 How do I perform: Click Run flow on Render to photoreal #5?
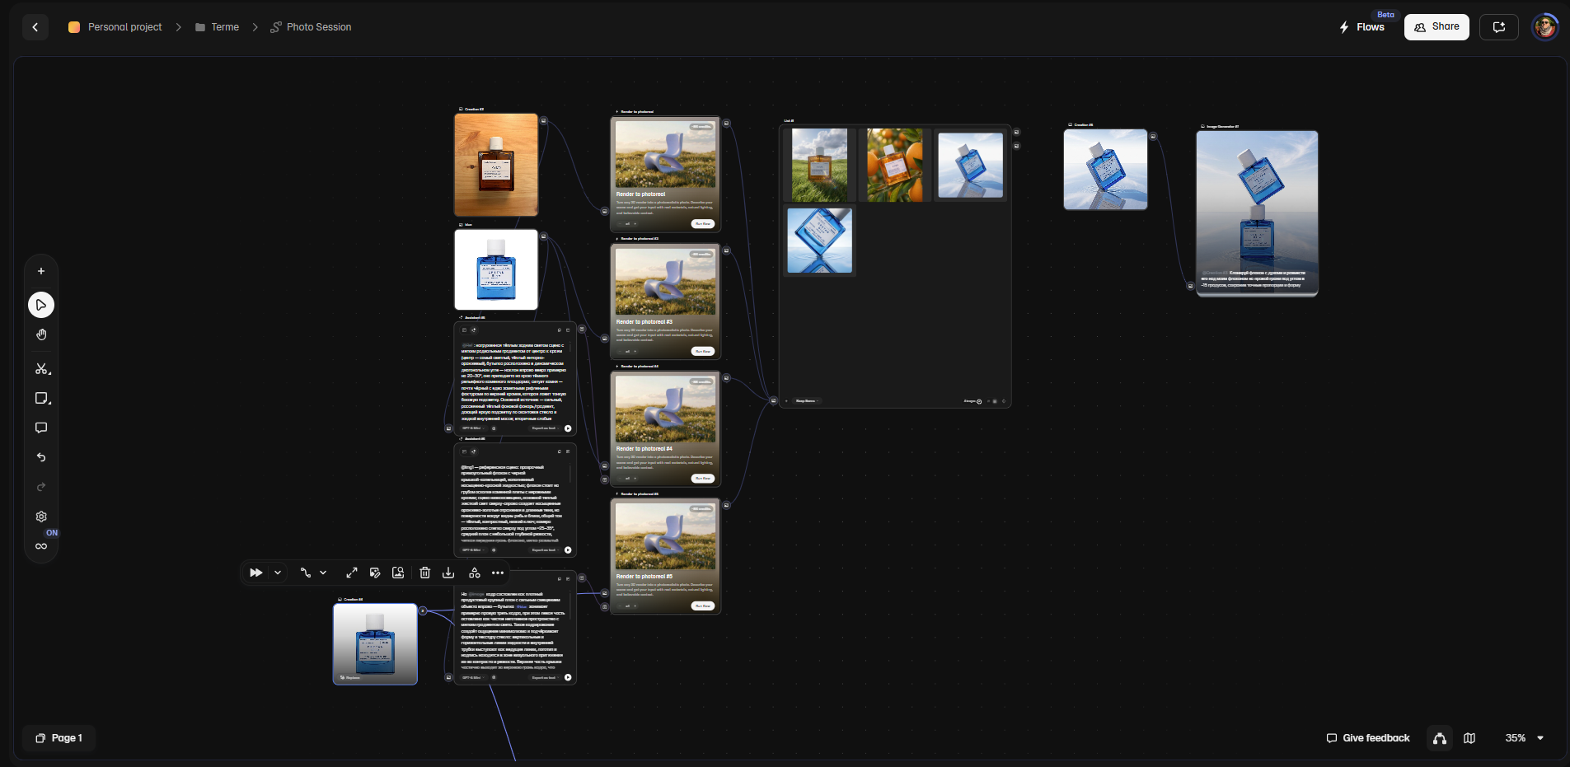click(703, 606)
